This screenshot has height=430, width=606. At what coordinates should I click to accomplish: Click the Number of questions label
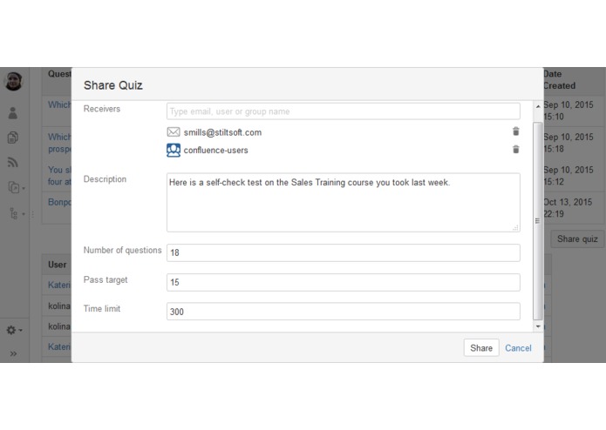pos(123,250)
